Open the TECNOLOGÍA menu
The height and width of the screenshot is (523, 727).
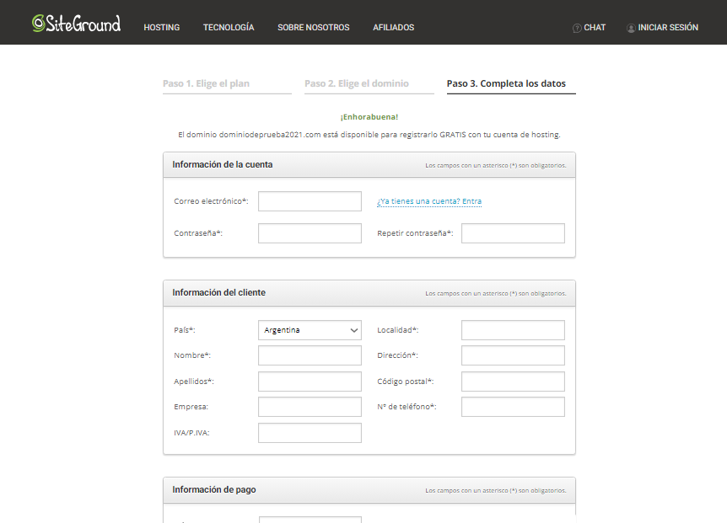click(x=229, y=27)
